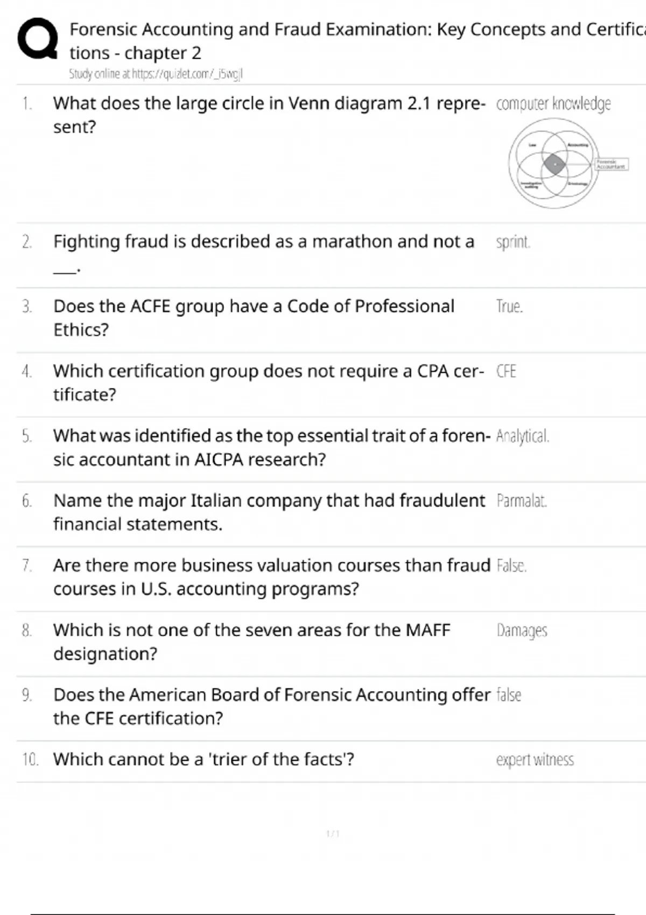Click the 'trier of the facts' question

pyautogui.click(x=203, y=759)
